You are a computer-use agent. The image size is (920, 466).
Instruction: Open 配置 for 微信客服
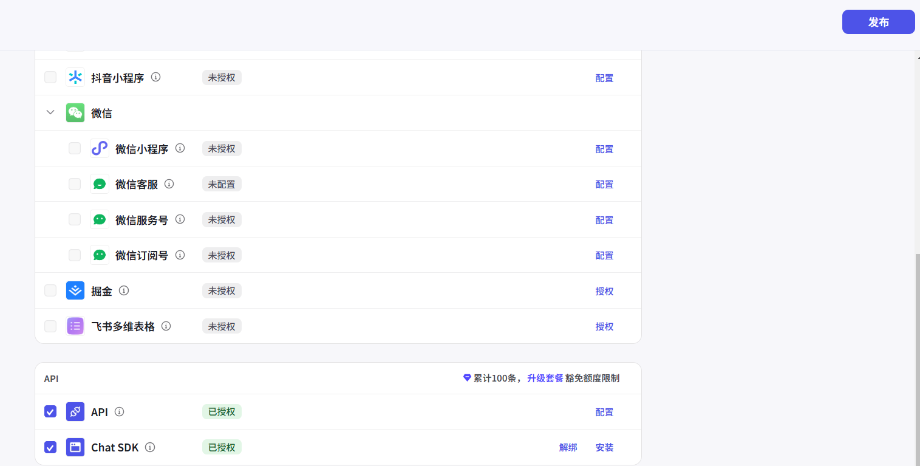604,184
